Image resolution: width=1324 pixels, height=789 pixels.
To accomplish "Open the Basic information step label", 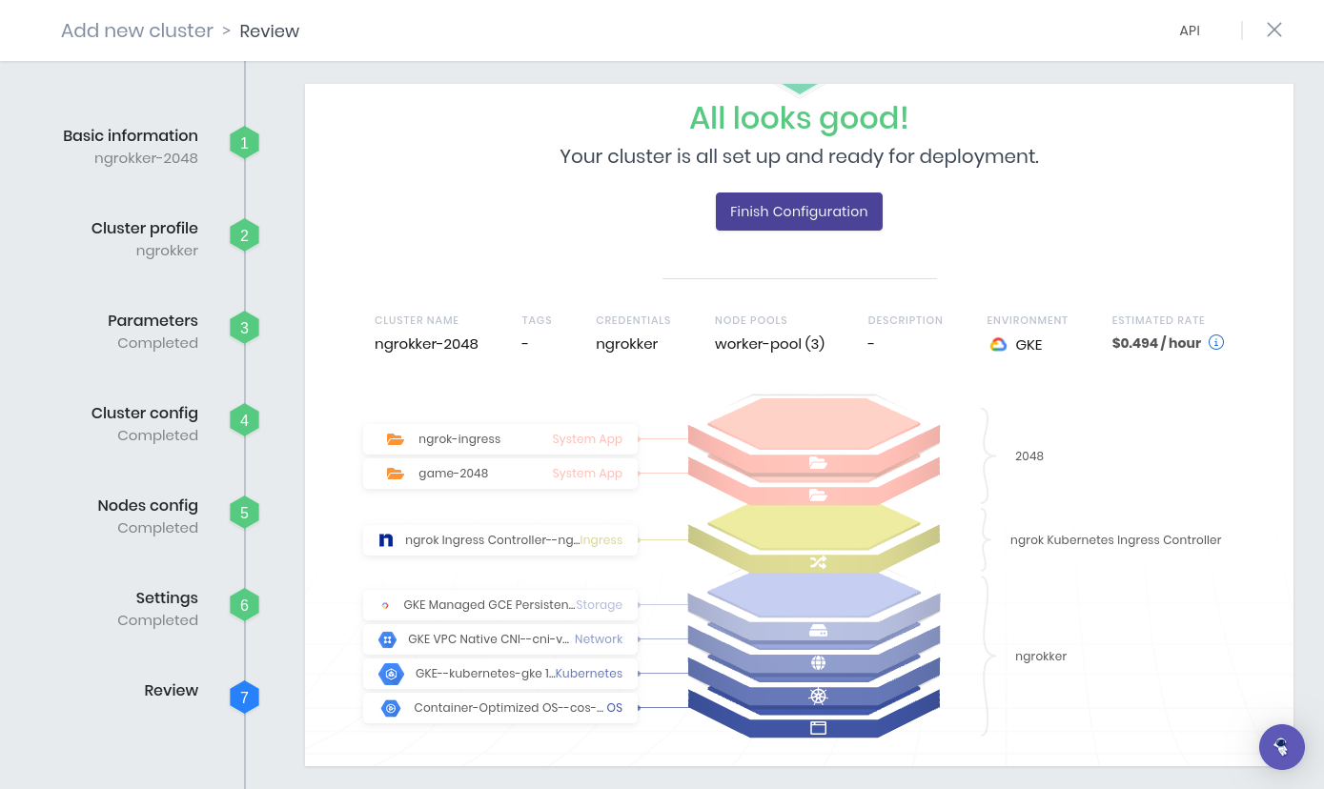I will point(131,135).
